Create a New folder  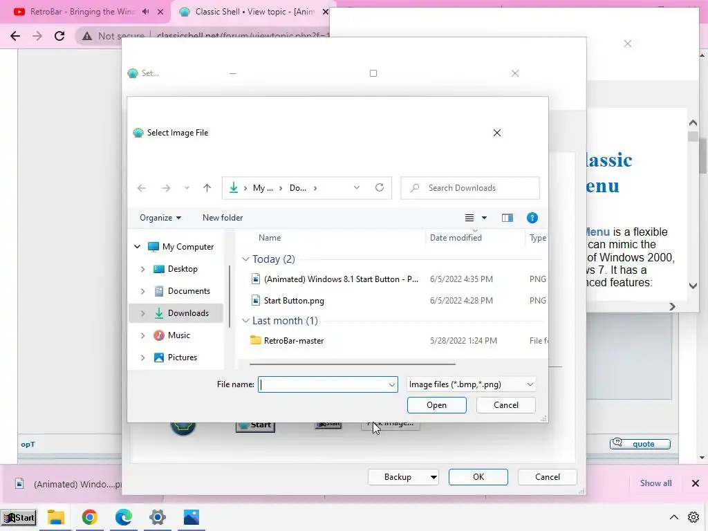tap(223, 218)
